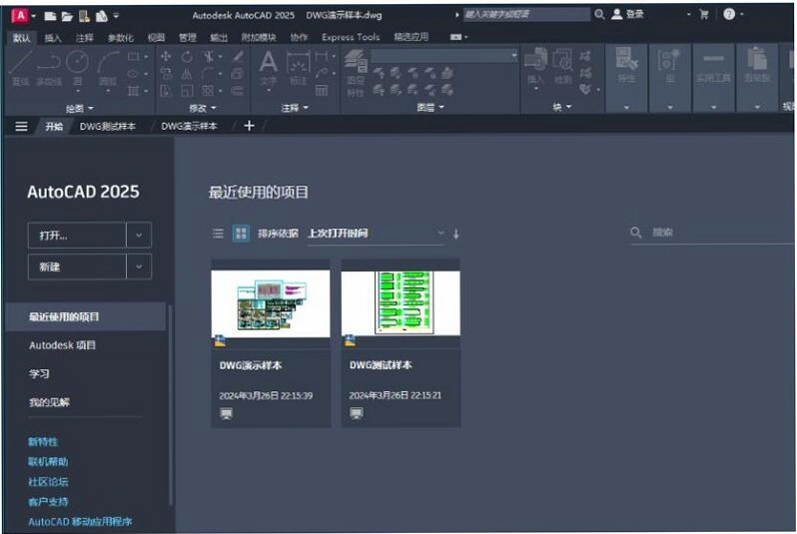Image resolution: width=797 pixels, height=534 pixels.
Task: Select Recent items (最近使用的项目) in sidebar
Action: (86, 317)
